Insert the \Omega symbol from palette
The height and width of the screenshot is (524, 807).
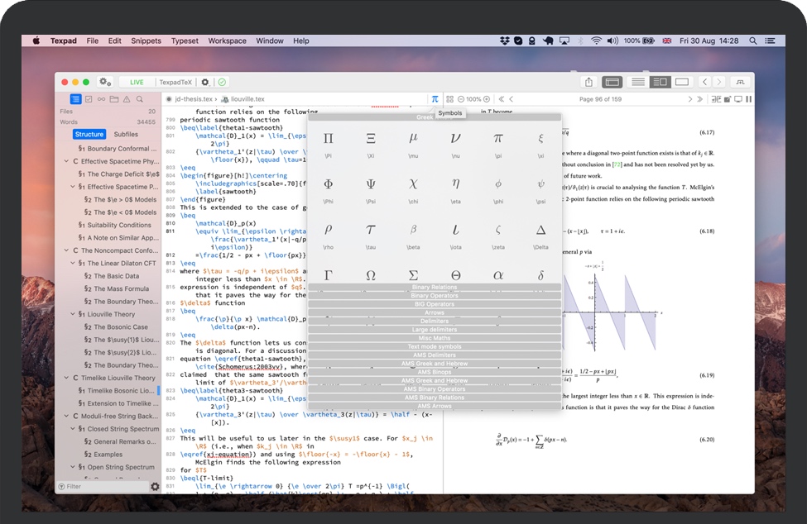371,275
